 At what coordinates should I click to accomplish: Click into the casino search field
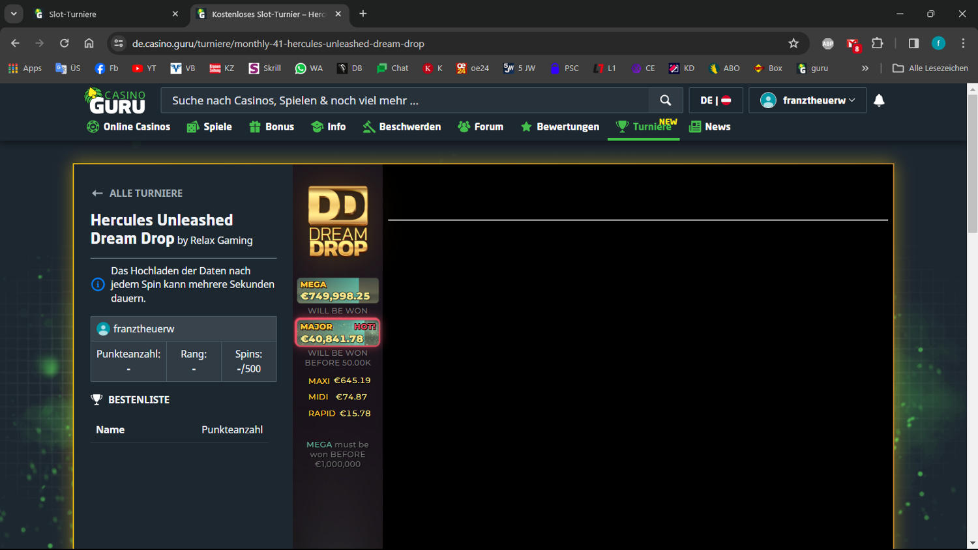click(404, 100)
